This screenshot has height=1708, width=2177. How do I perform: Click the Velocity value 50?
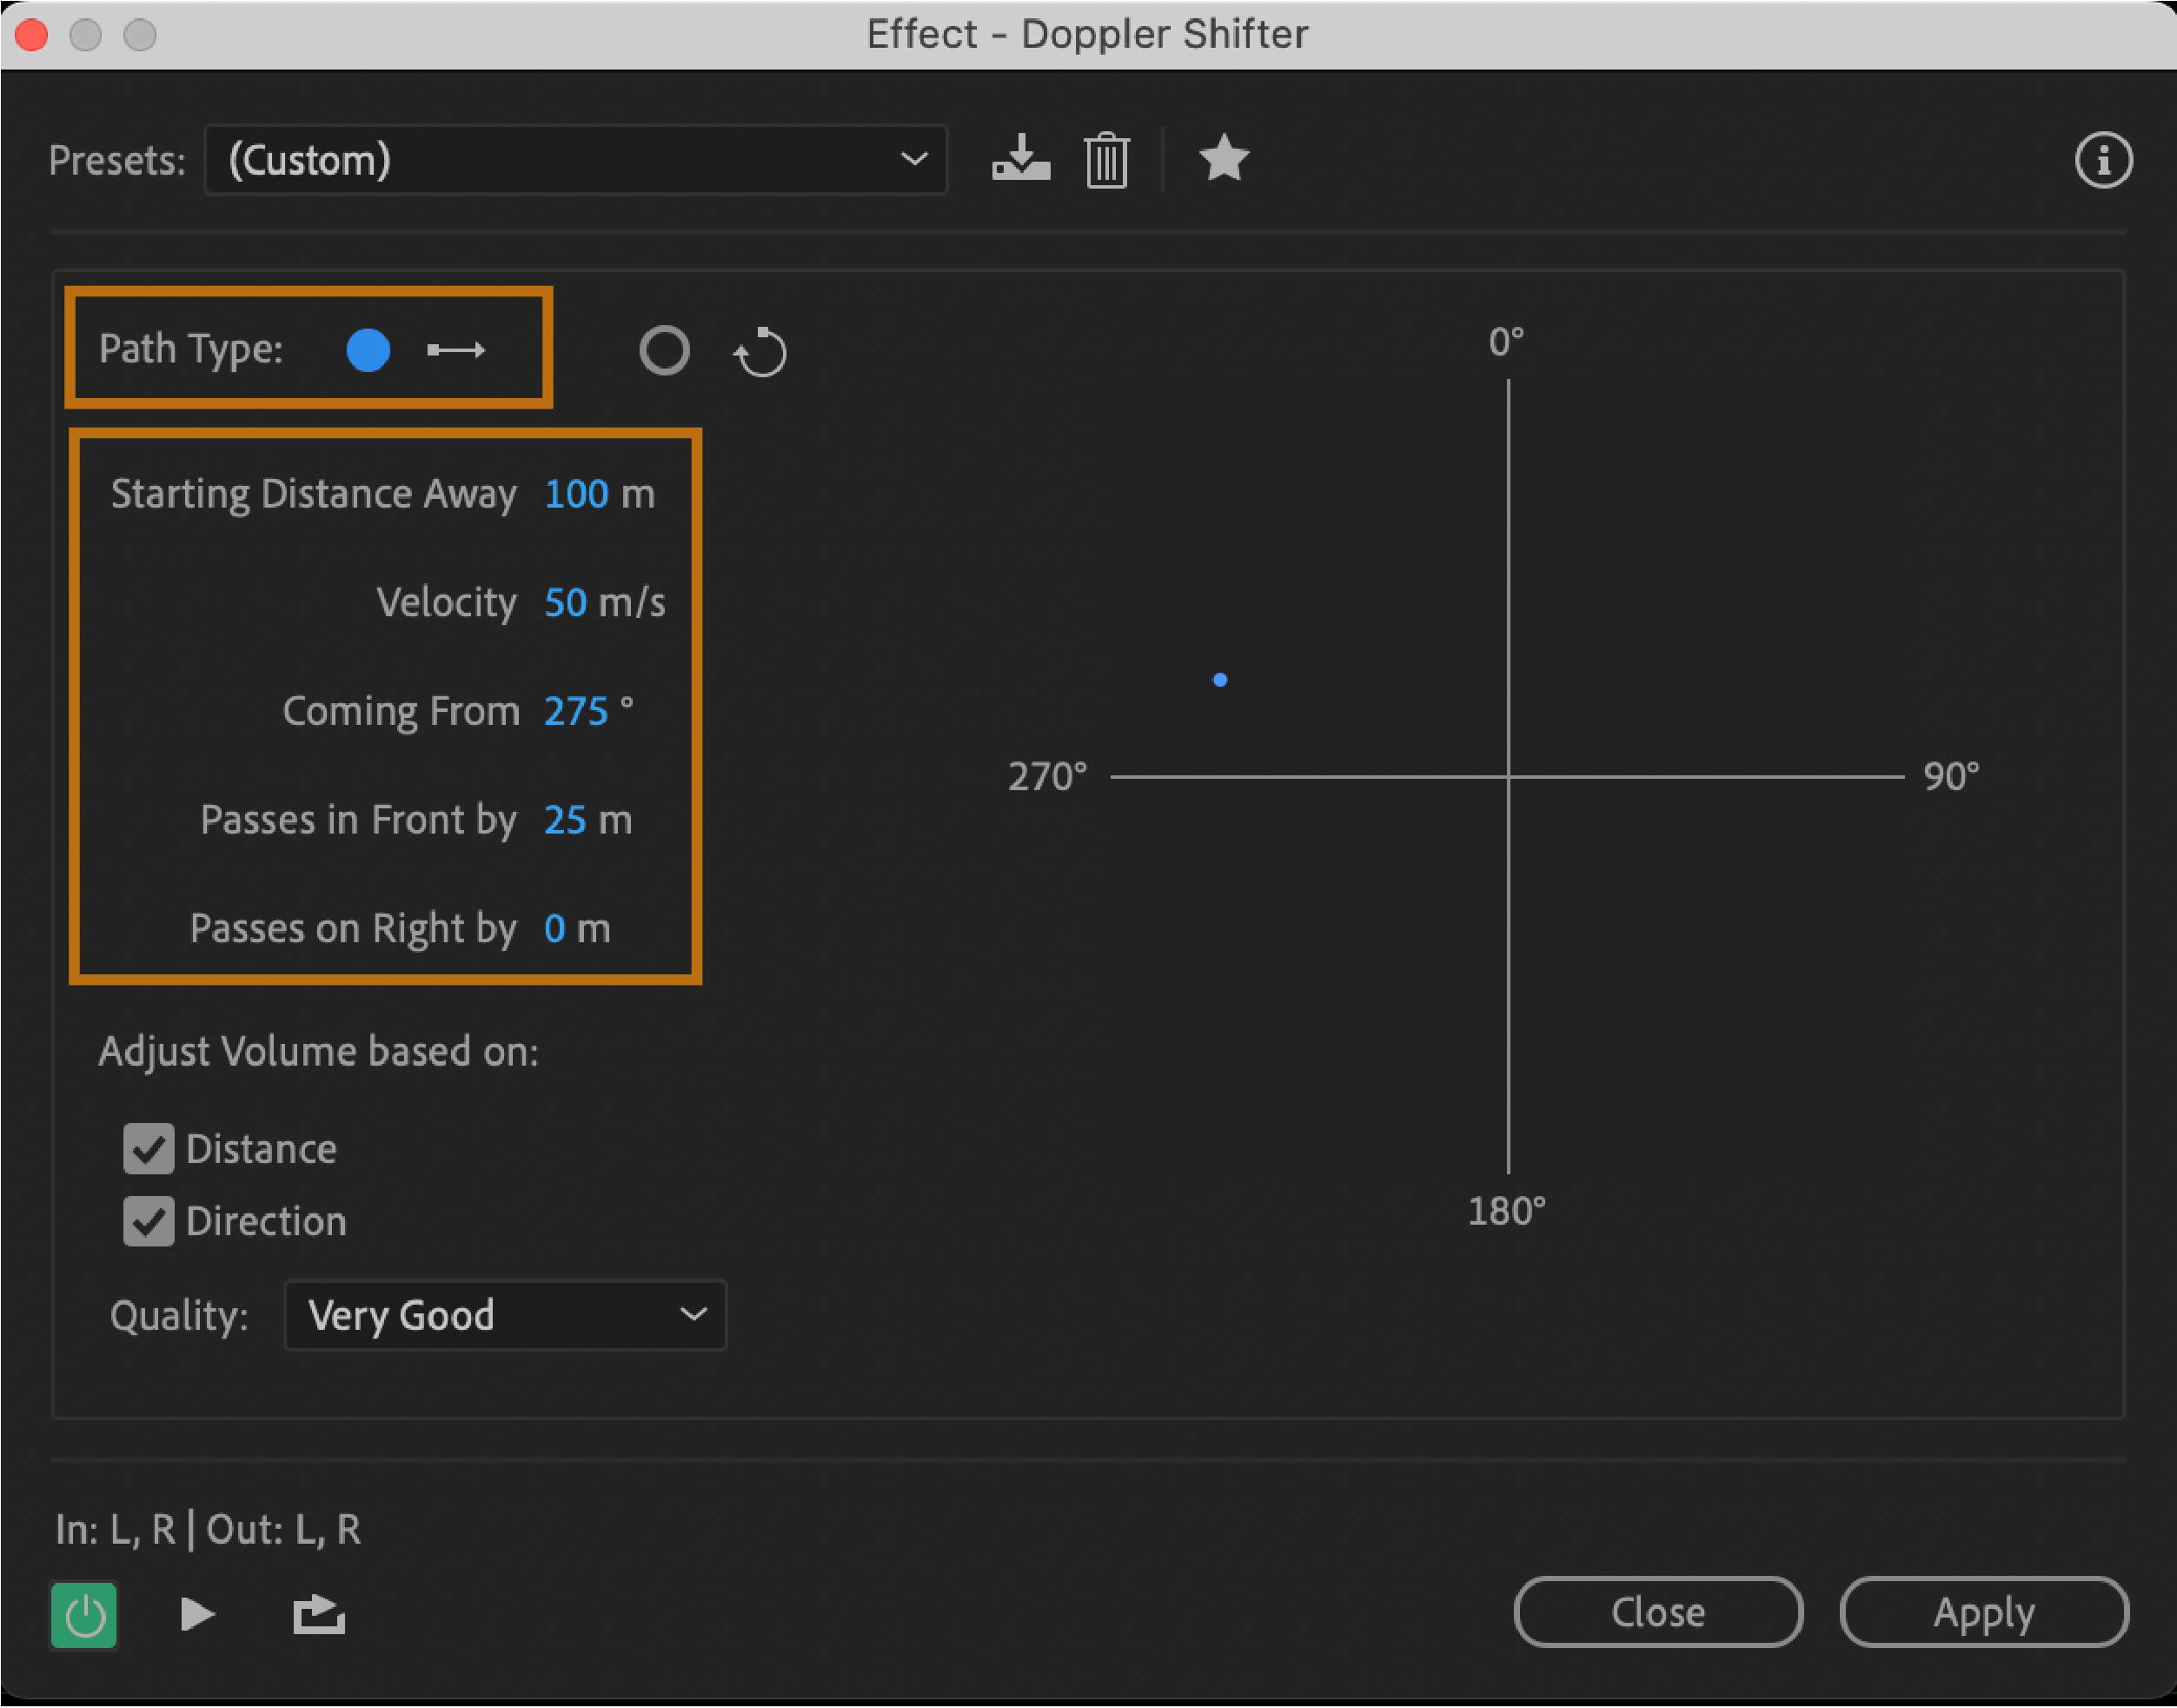click(x=565, y=603)
